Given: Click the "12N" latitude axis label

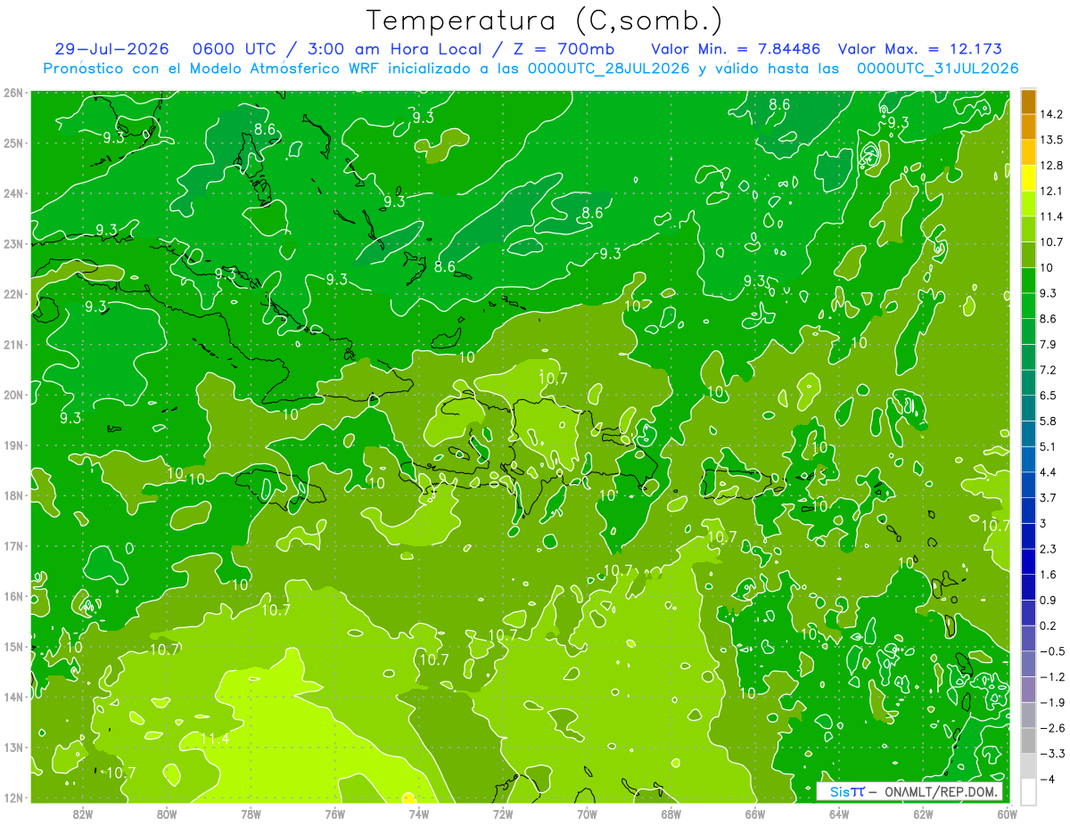Looking at the screenshot, I should (x=13, y=797).
